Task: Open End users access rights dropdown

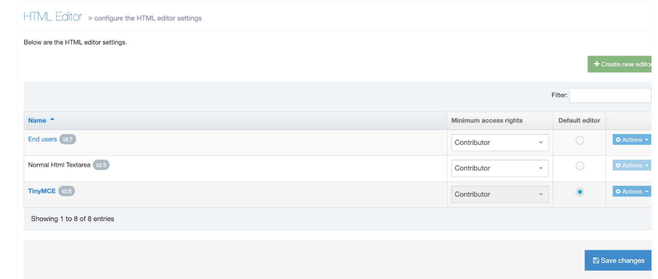Action: click(x=500, y=143)
